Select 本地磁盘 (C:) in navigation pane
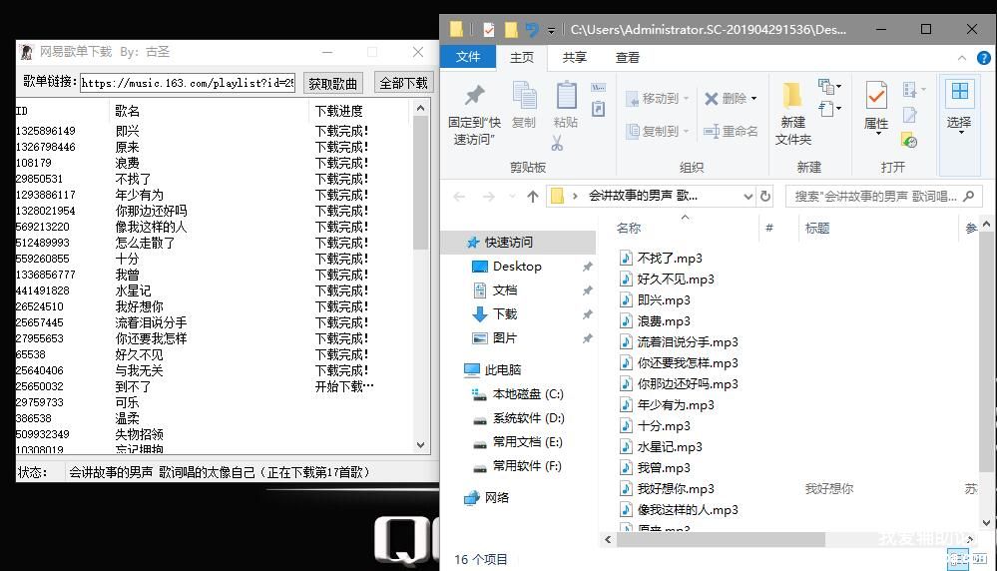The height and width of the screenshot is (571, 997). (x=527, y=394)
